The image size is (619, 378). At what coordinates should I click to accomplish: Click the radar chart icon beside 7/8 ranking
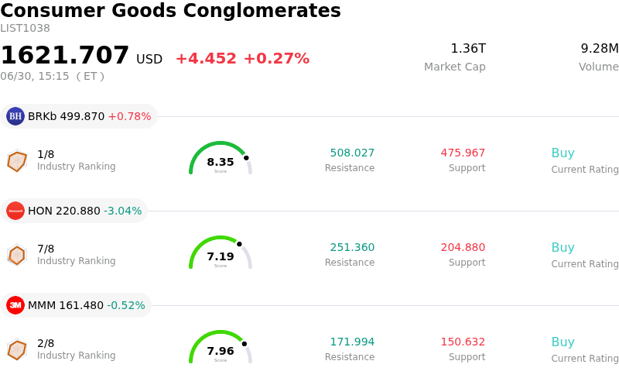point(17,256)
